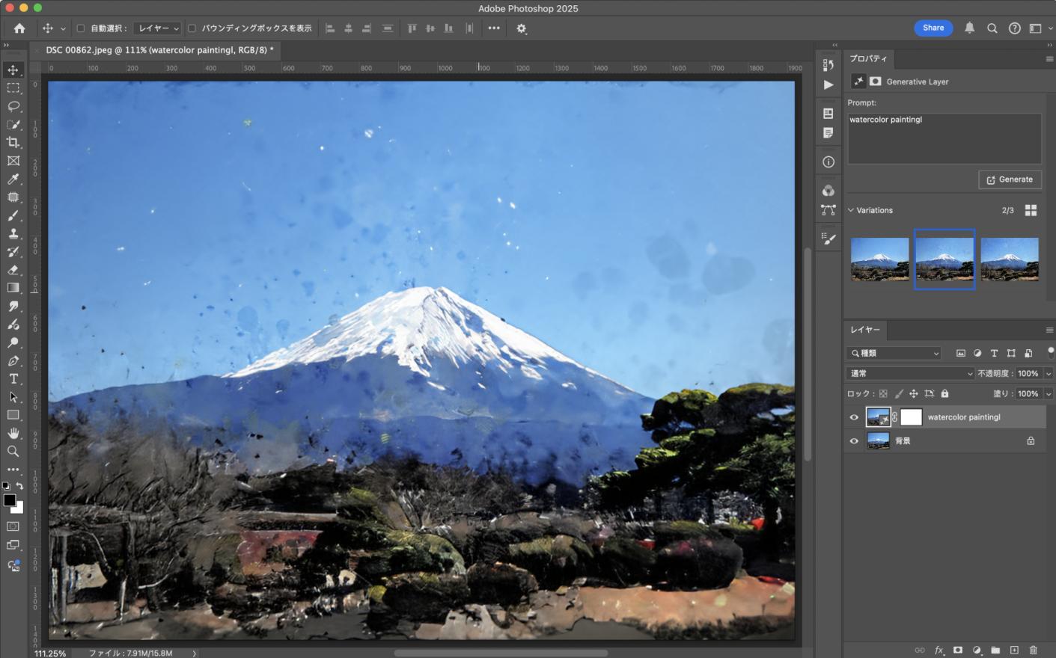Open Photoshop home screen icon

(x=19, y=28)
